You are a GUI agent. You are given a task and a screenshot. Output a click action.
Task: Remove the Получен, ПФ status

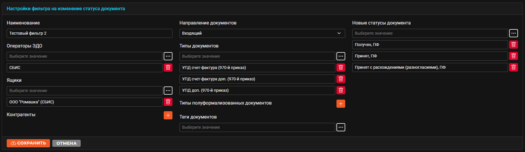(514, 45)
